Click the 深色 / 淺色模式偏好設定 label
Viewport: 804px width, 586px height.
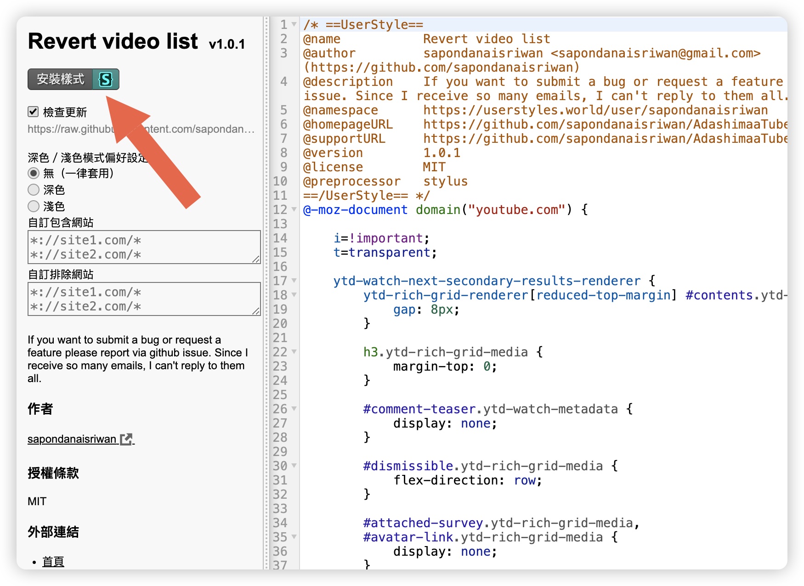(87, 158)
